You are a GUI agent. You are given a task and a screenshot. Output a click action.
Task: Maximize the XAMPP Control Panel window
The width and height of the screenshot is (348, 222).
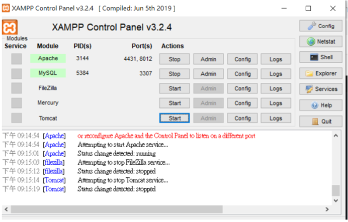pyautogui.click(x=308, y=9)
